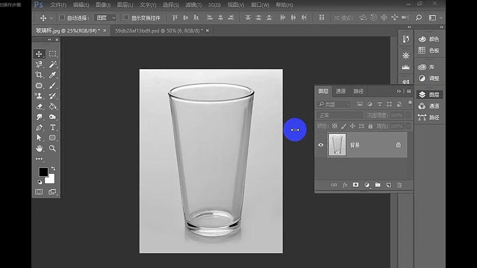Switch to the 通道 tab
Image resolution: width=477 pixels, height=268 pixels.
[341, 91]
